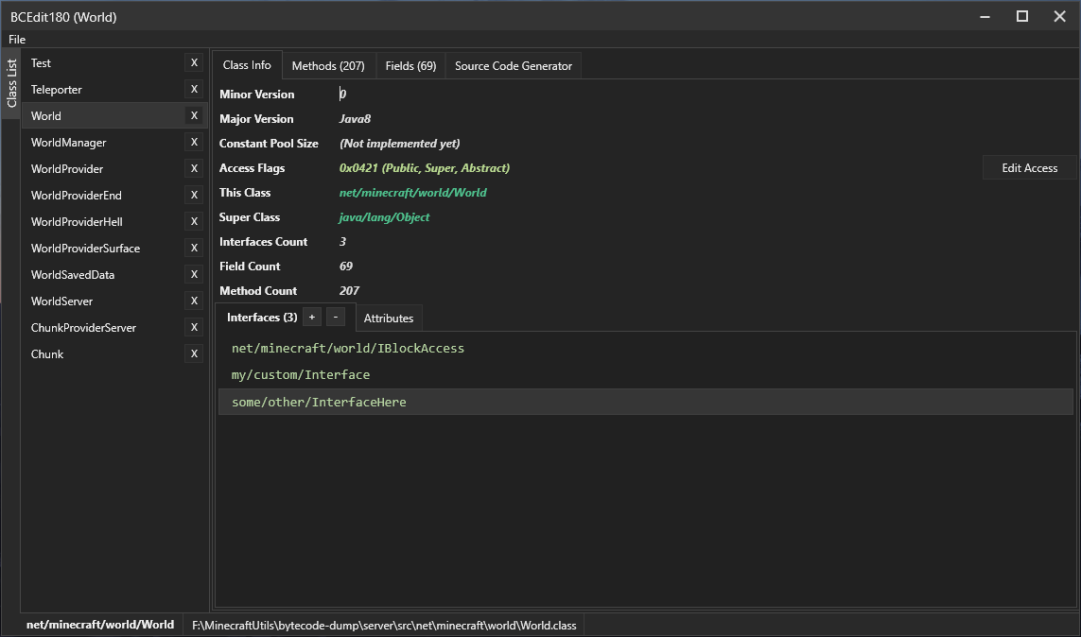Viewport: 1081px width, 637px height.
Task: Select interface net/minecraft/world/IBlockAccess
Action: coord(645,349)
